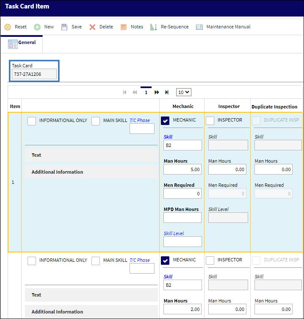Screen dimensions: 304x319
Task: Select item row number 1
Action: [13, 182]
